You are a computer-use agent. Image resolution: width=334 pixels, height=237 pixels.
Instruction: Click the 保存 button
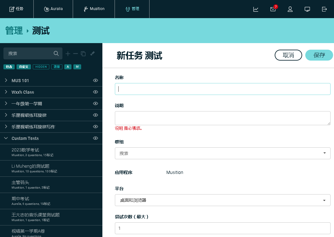click(x=319, y=55)
